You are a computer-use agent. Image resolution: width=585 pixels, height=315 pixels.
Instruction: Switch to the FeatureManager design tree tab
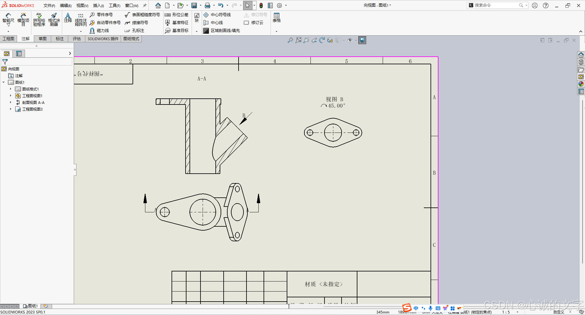tap(7, 54)
